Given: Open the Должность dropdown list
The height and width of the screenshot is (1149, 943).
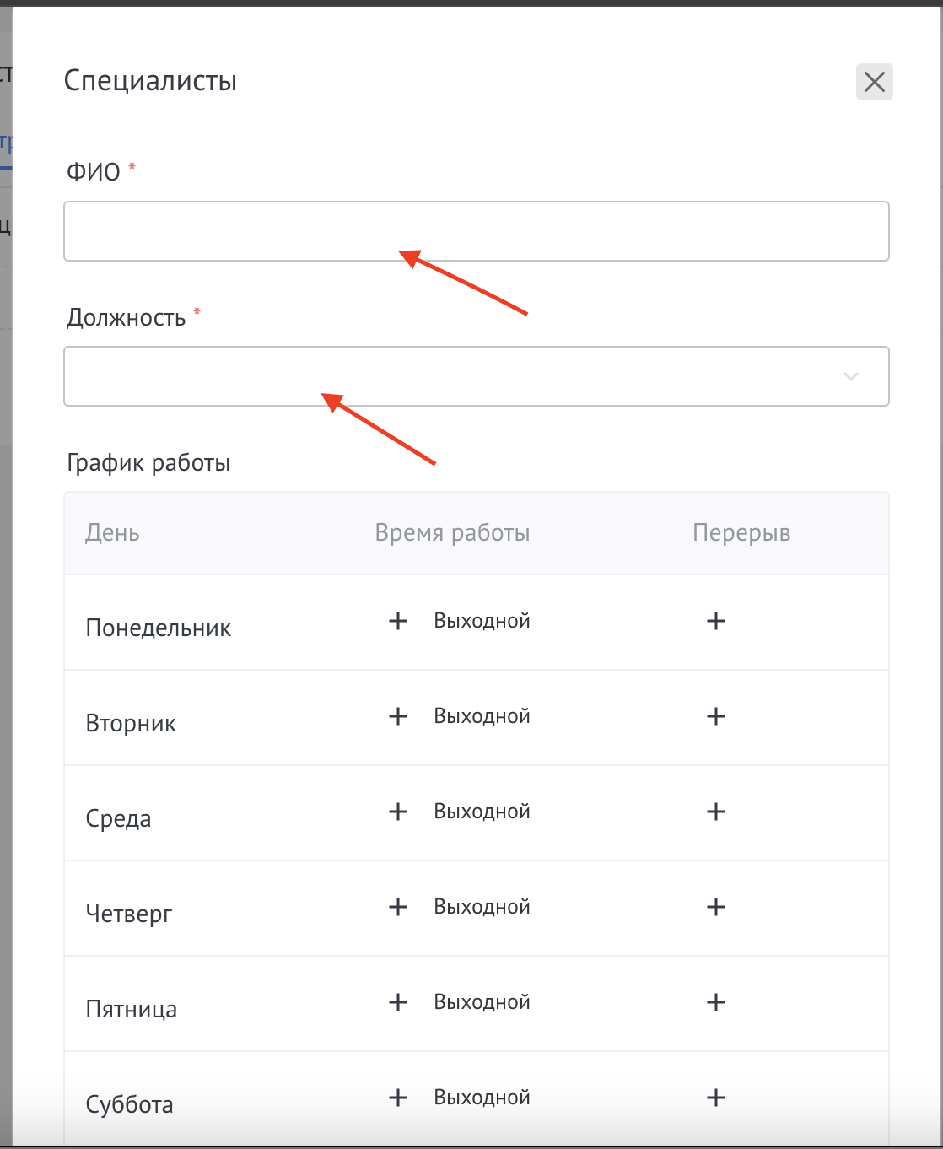Looking at the screenshot, I should (455, 376).
